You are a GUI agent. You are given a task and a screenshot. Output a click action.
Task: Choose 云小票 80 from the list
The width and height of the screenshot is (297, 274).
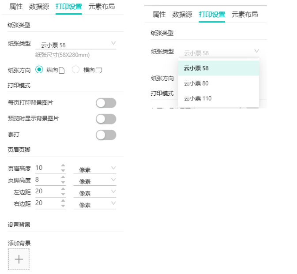[196, 83]
